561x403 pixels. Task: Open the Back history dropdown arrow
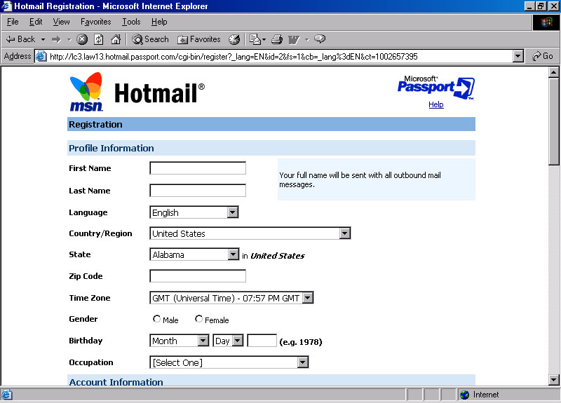[x=43, y=39]
